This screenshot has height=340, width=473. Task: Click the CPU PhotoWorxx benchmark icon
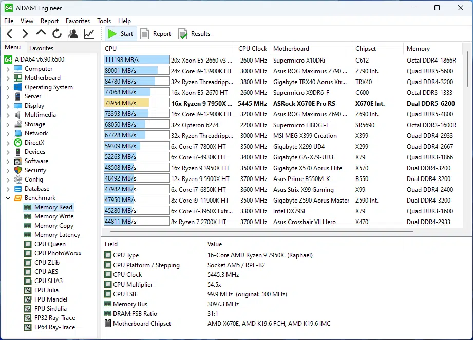[x=28, y=253]
